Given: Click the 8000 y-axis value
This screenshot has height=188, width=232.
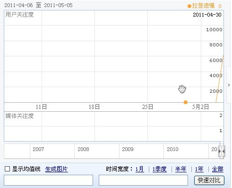Looking at the screenshot, I should [216, 45].
